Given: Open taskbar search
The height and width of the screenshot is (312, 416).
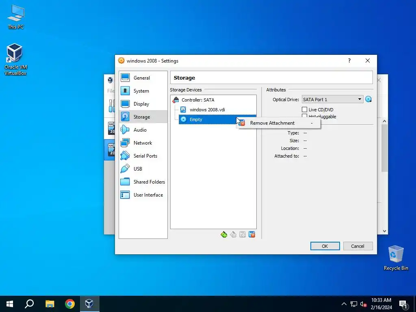Looking at the screenshot, I should 29,304.
